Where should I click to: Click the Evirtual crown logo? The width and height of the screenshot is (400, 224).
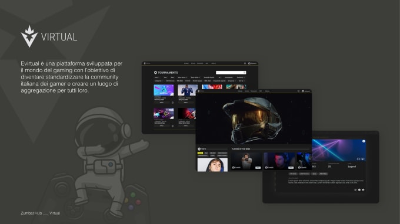pyautogui.click(x=29, y=36)
